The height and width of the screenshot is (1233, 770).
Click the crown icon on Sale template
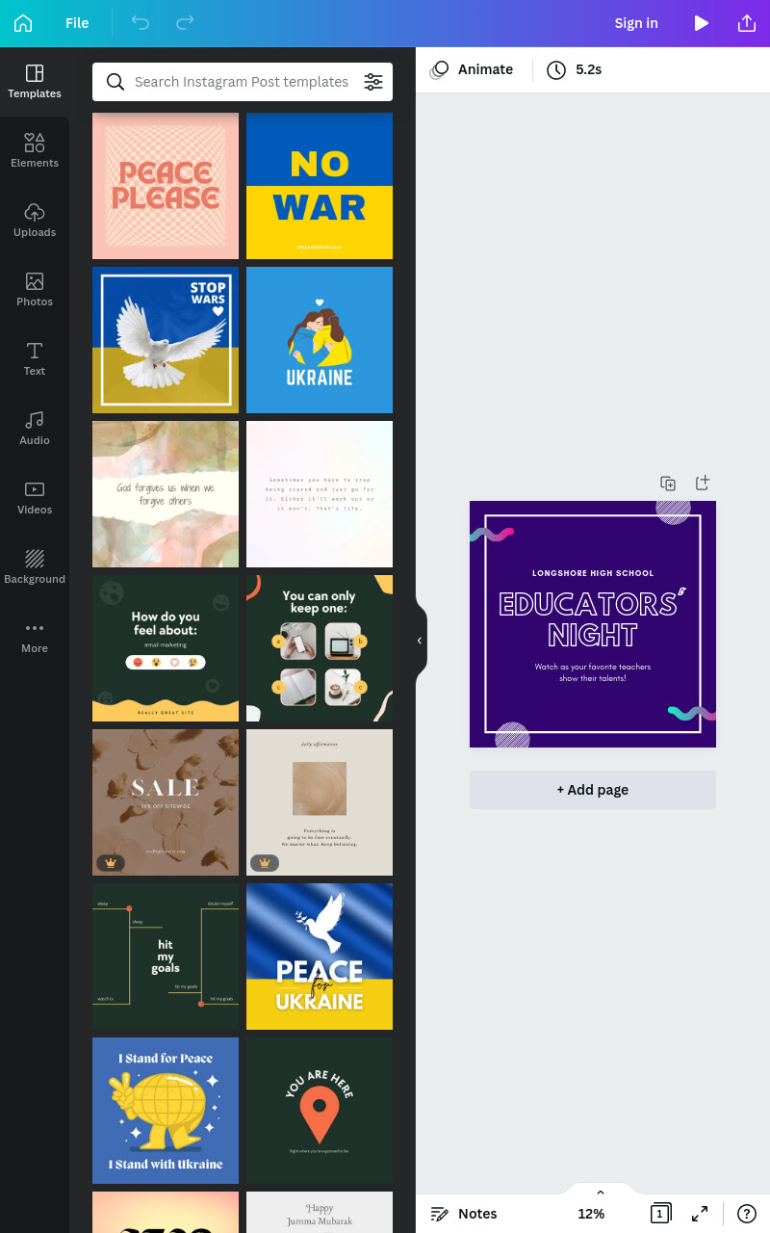point(111,862)
